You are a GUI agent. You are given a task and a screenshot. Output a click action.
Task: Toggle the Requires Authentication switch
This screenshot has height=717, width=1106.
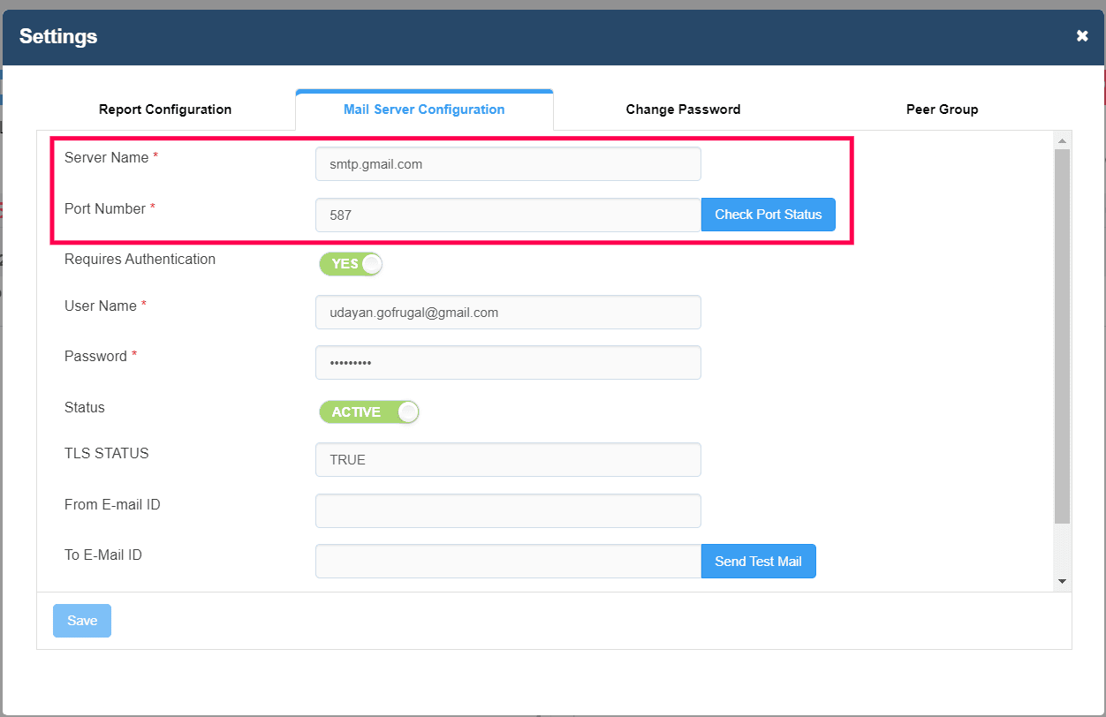(351, 264)
